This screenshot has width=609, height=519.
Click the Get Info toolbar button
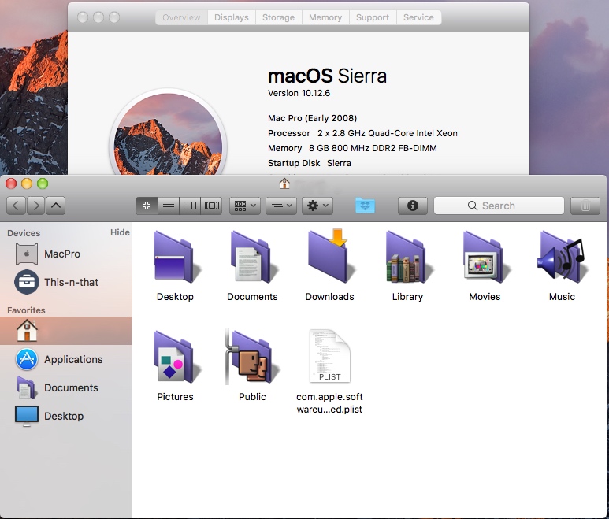pyautogui.click(x=413, y=206)
